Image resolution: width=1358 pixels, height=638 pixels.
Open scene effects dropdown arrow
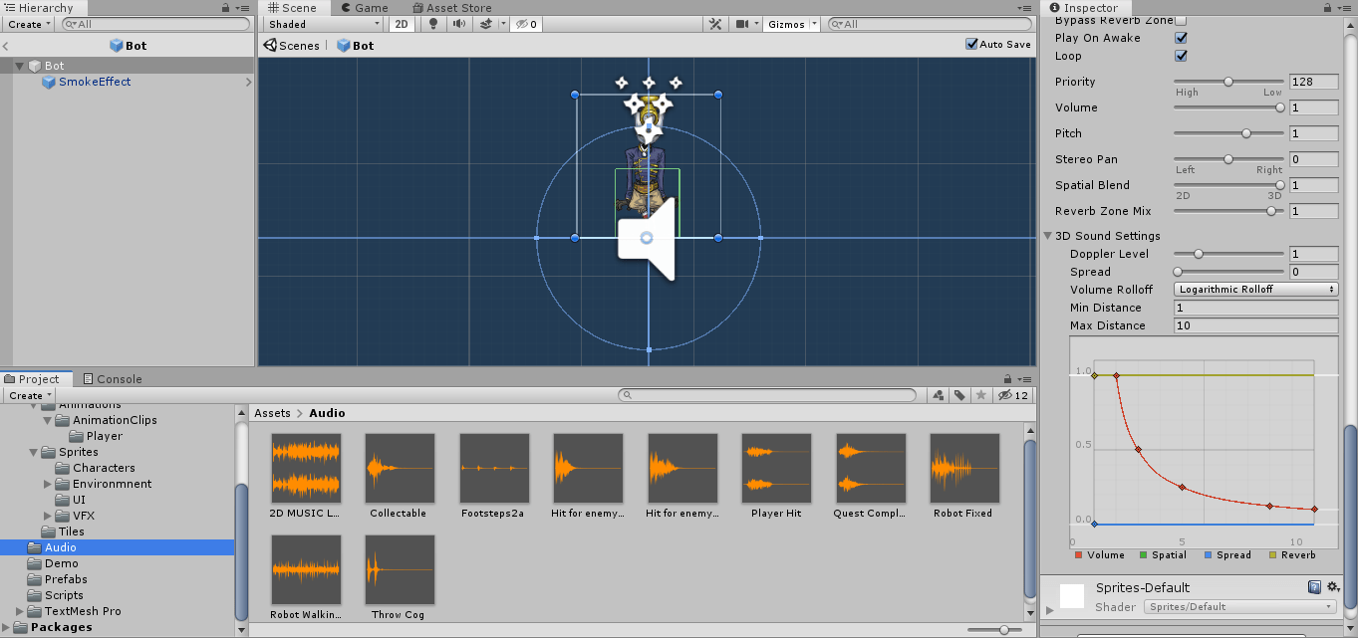click(x=502, y=24)
